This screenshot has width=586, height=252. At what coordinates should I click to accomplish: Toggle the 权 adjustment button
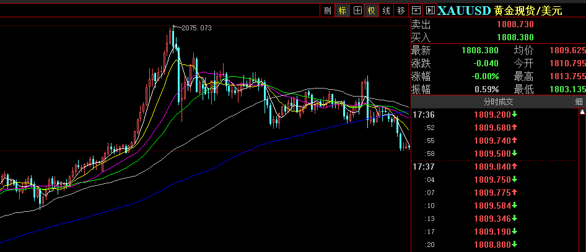point(371,11)
